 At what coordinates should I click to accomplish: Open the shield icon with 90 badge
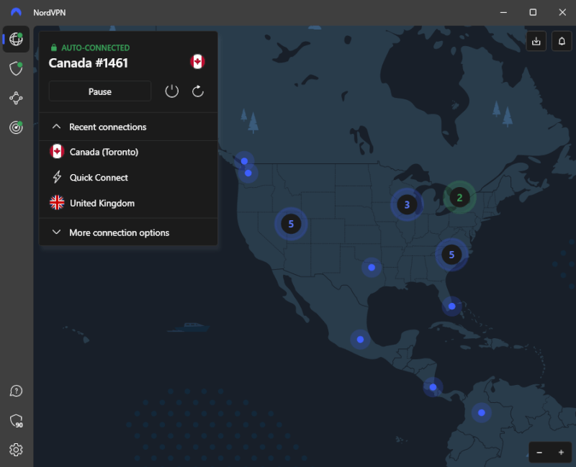tap(16, 421)
